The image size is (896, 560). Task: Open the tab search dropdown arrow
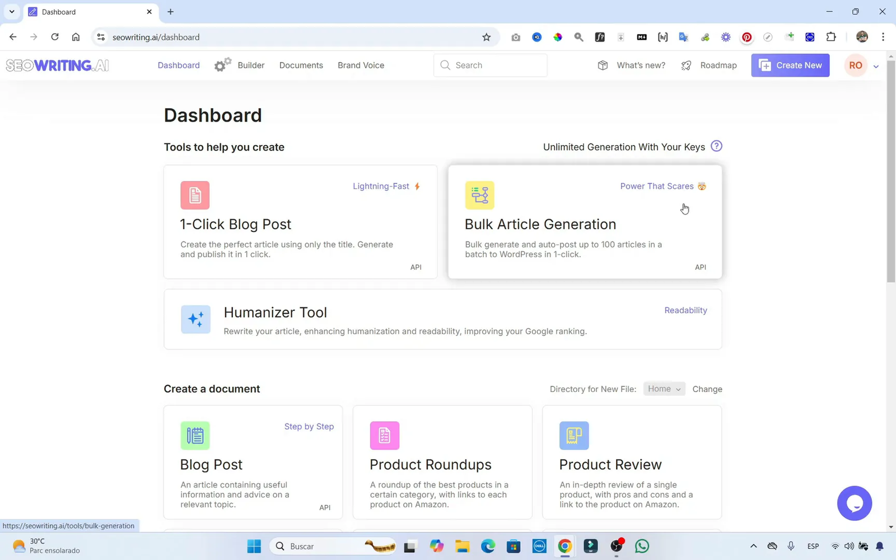coord(12,12)
